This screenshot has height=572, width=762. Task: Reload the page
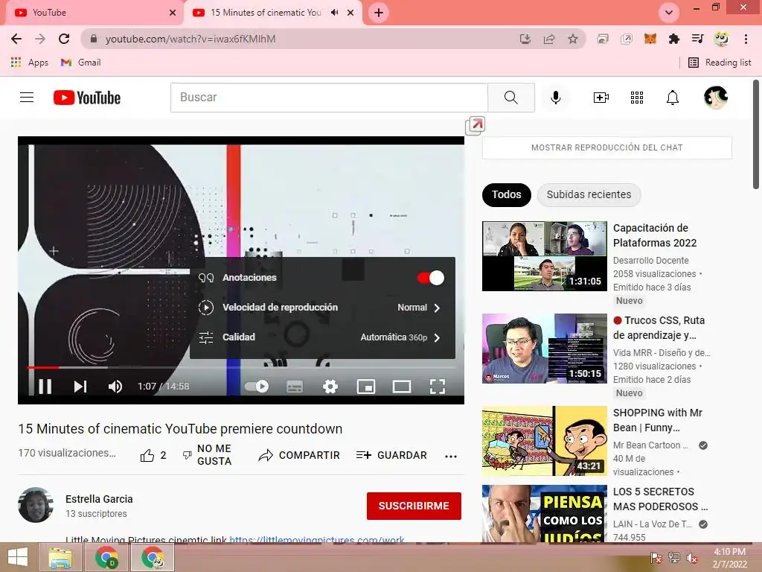(64, 39)
